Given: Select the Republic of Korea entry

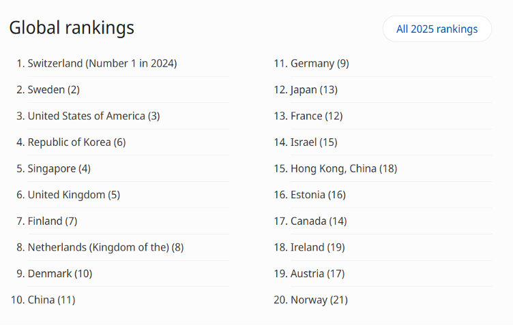Looking at the screenshot, I should pyautogui.click(x=76, y=142).
